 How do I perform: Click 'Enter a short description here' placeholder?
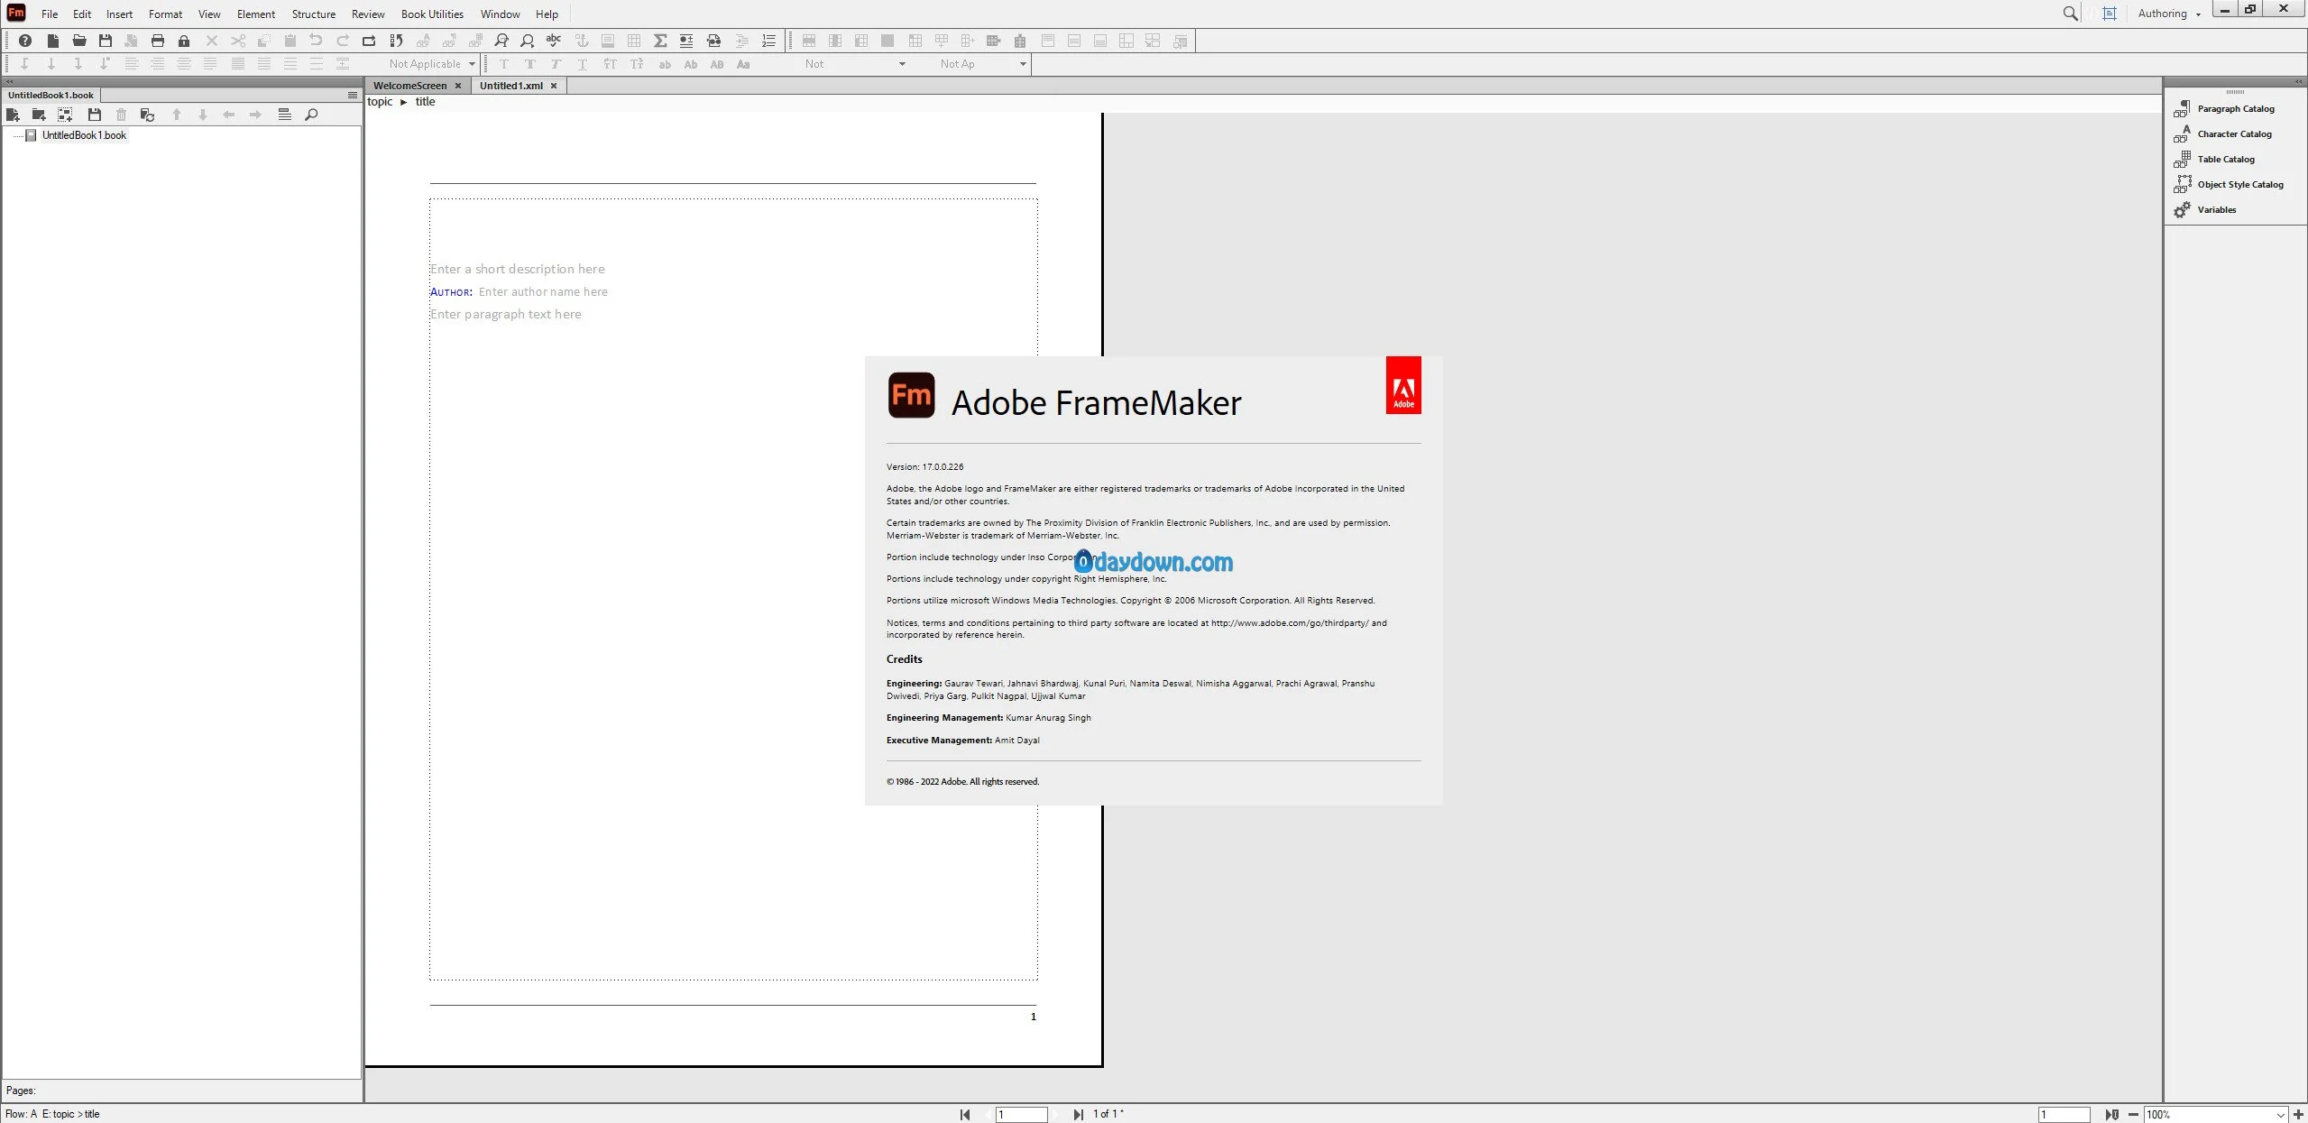pyautogui.click(x=518, y=269)
